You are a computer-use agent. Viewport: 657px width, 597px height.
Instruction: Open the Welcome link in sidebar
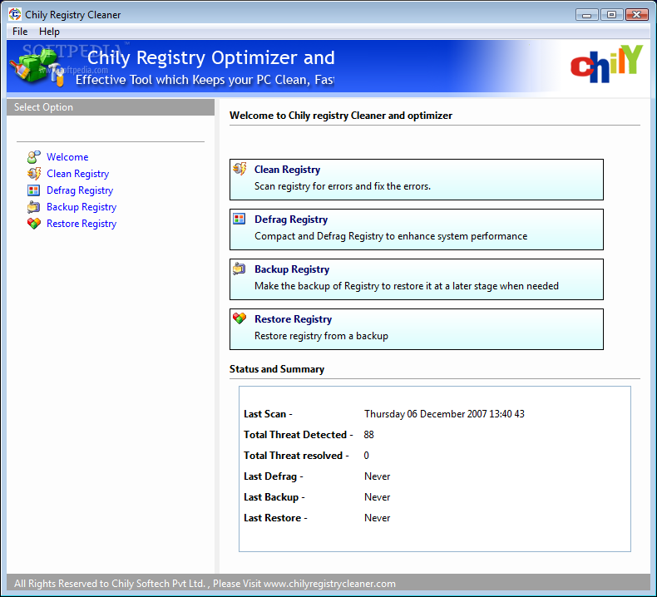(67, 157)
